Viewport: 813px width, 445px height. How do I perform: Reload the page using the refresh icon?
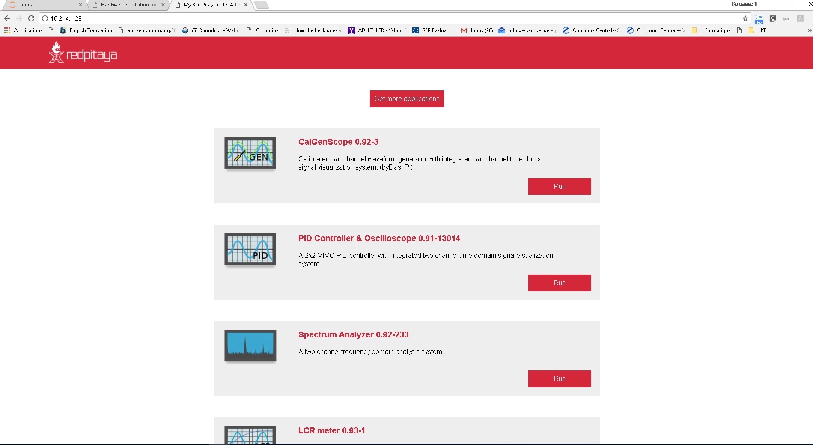coord(31,18)
